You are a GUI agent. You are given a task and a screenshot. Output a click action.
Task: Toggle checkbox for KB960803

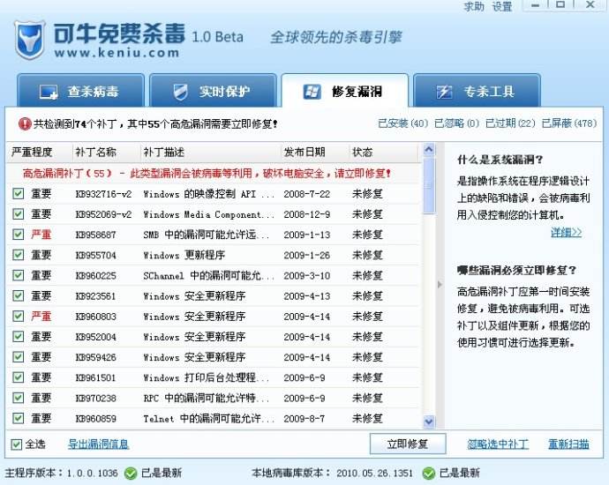19,317
